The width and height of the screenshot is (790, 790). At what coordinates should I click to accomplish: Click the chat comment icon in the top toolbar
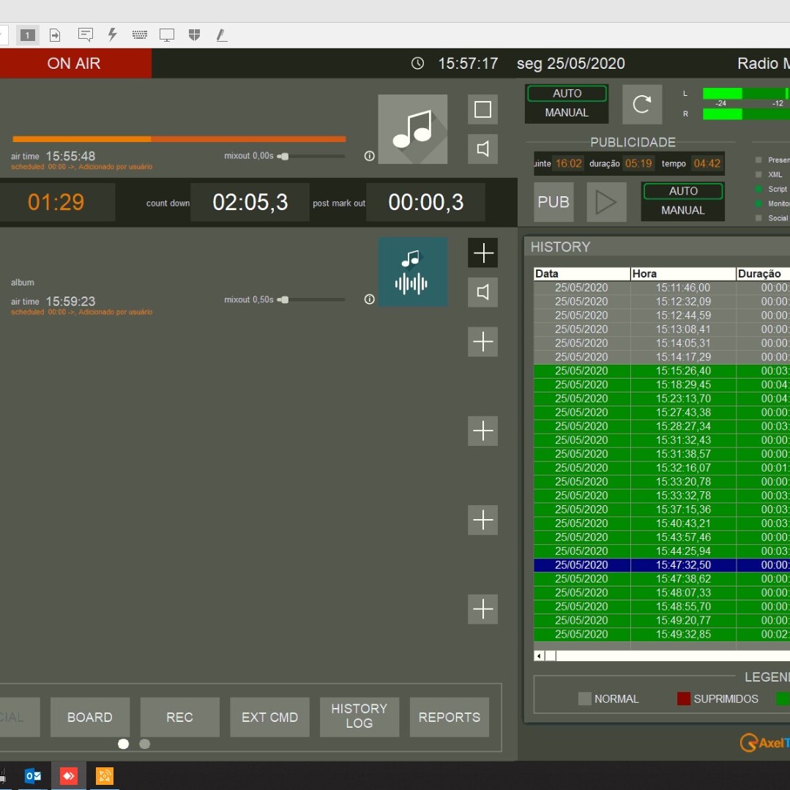[86, 34]
